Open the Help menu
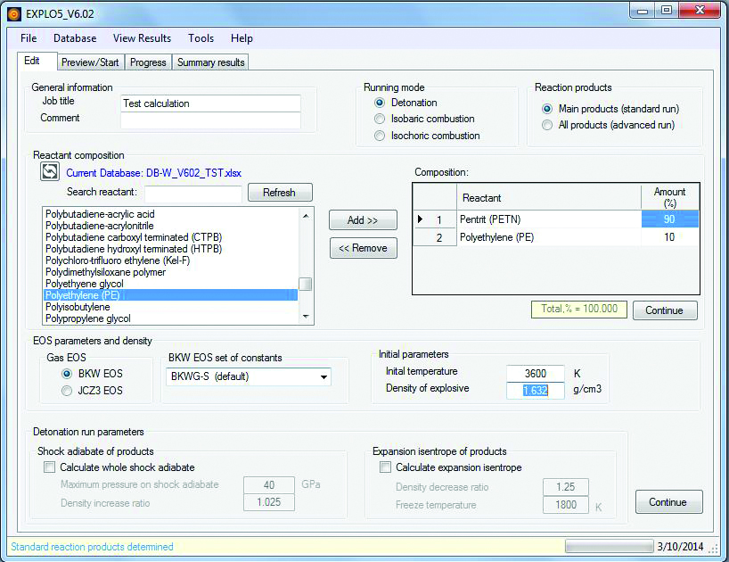Image resolution: width=729 pixels, height=562 pixels. click(242, 38)
